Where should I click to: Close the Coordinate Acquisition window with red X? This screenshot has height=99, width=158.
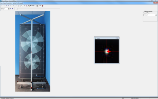click(156, 3)
